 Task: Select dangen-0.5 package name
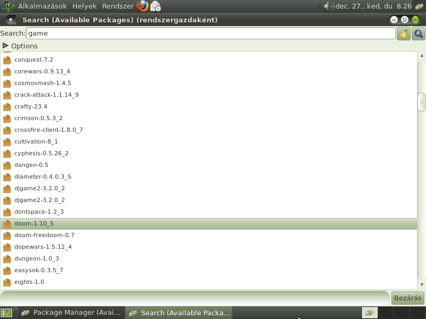(x=31, y=165)
